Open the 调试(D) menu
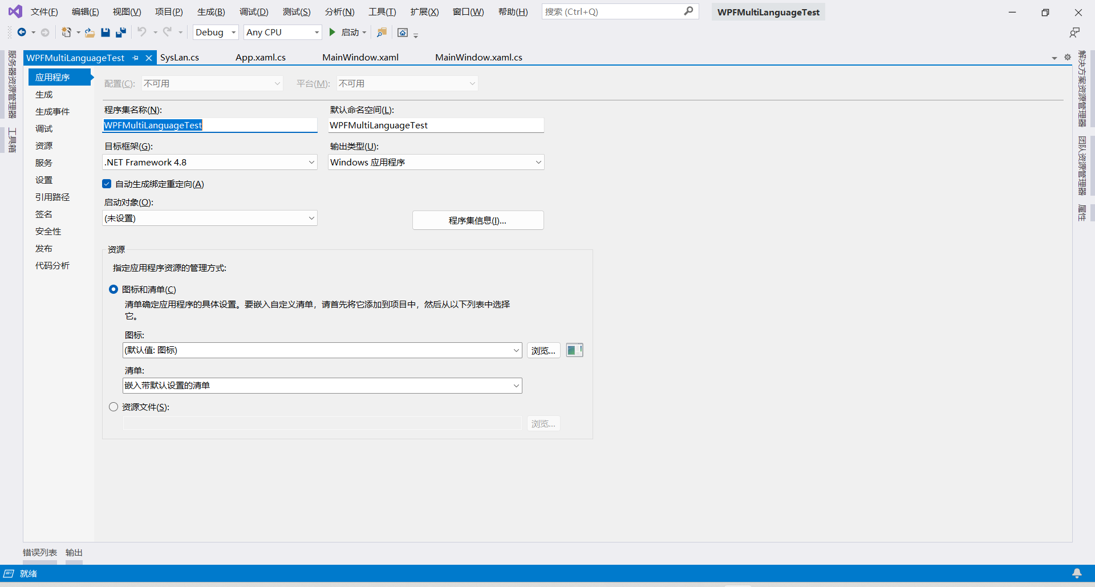Screen dimensions: 1095x587 coord(254,12)
